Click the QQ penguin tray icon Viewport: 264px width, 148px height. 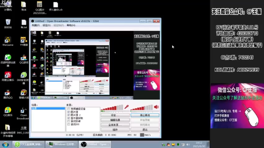(168, 144)
